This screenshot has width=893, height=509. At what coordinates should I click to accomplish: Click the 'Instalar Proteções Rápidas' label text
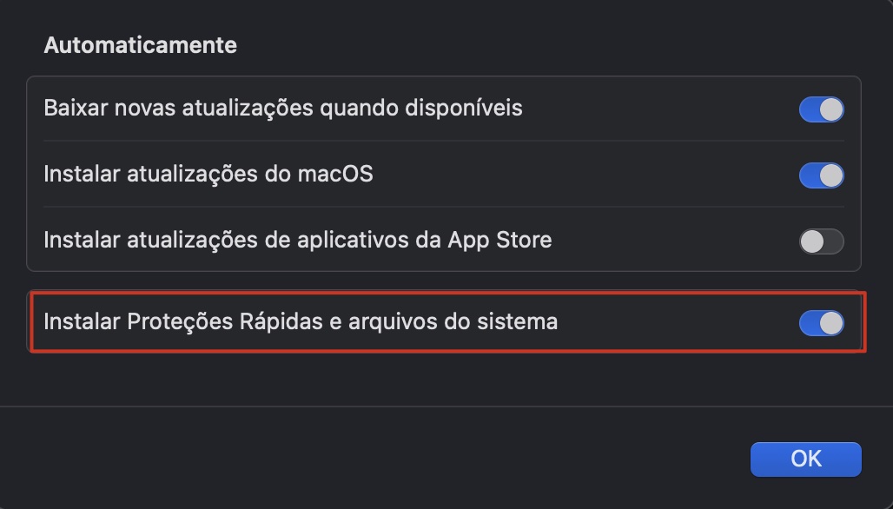tap(300, 322)
